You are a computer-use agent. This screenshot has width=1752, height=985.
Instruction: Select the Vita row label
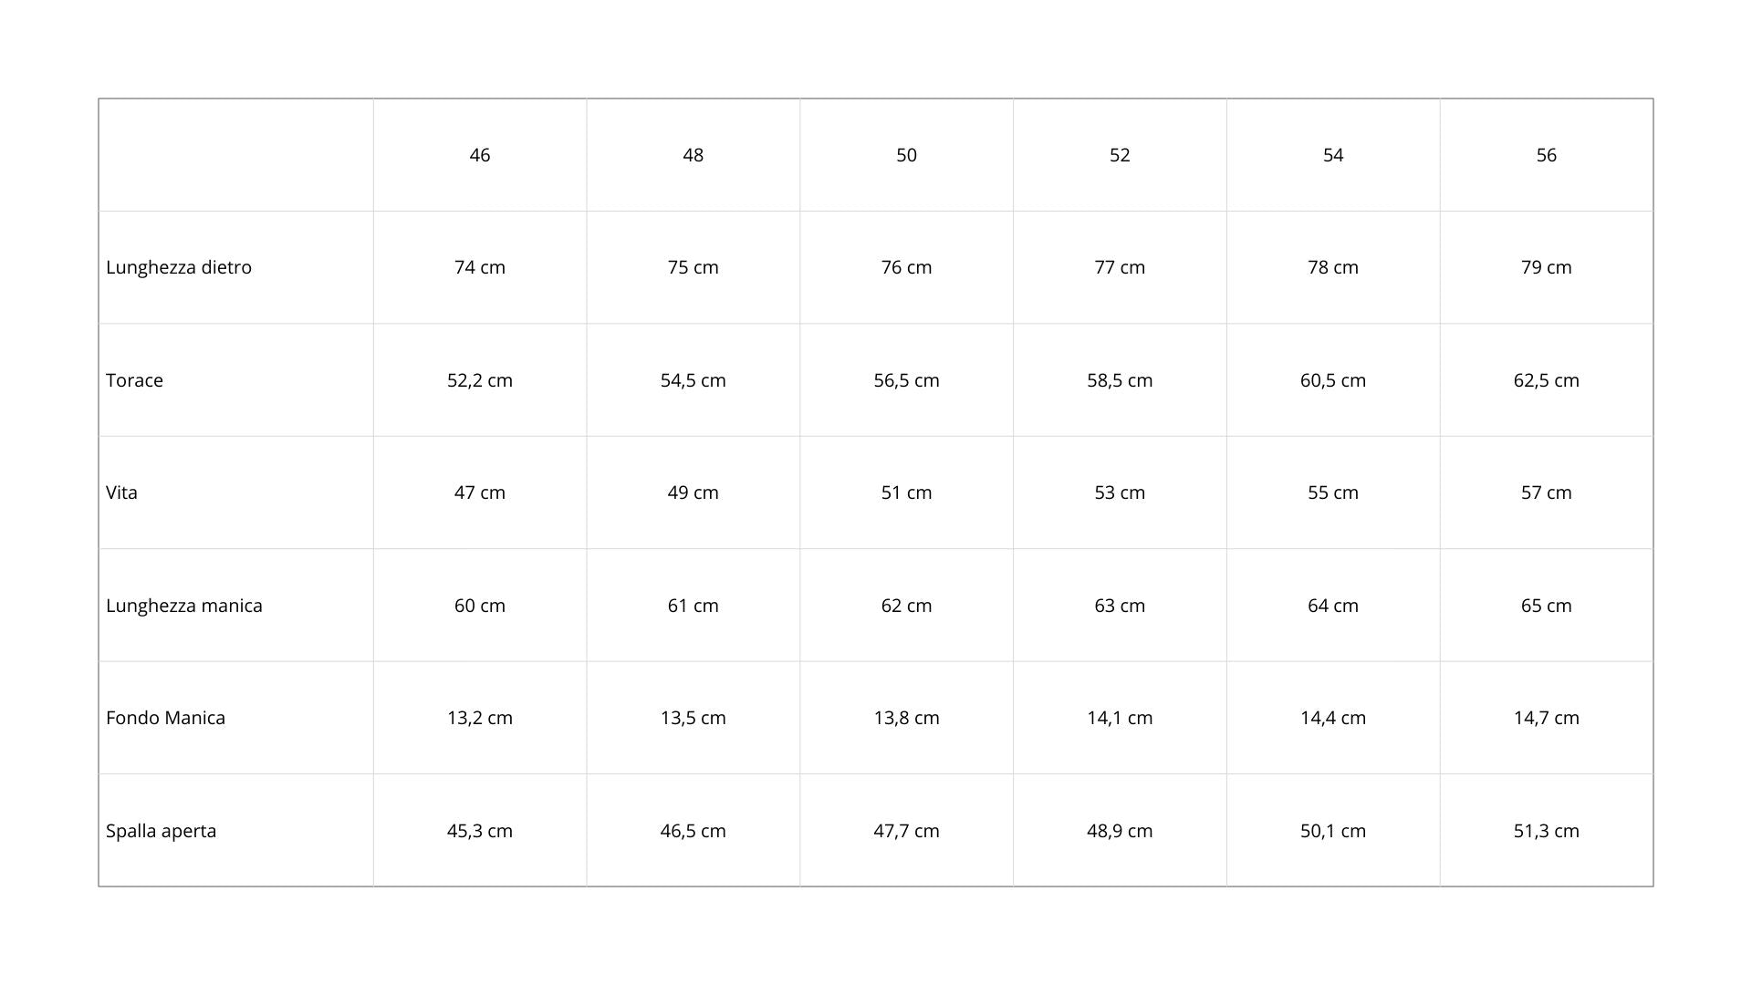pos(121,493)
